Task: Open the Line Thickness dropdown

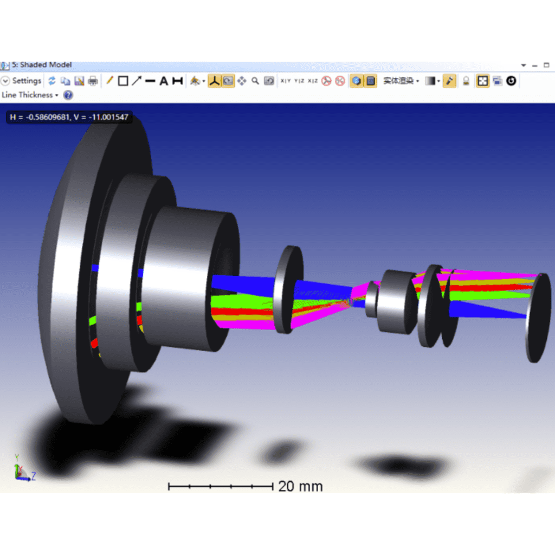Action: [x=30, y=95]
